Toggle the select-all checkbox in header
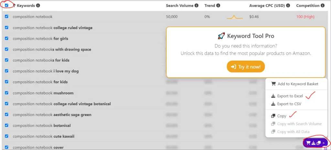This screenshot has height=150, width=331. pos(6,5)
